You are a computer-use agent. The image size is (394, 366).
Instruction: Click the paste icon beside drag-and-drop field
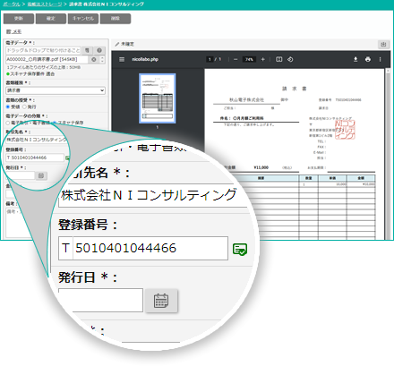(x=87, y=50)
